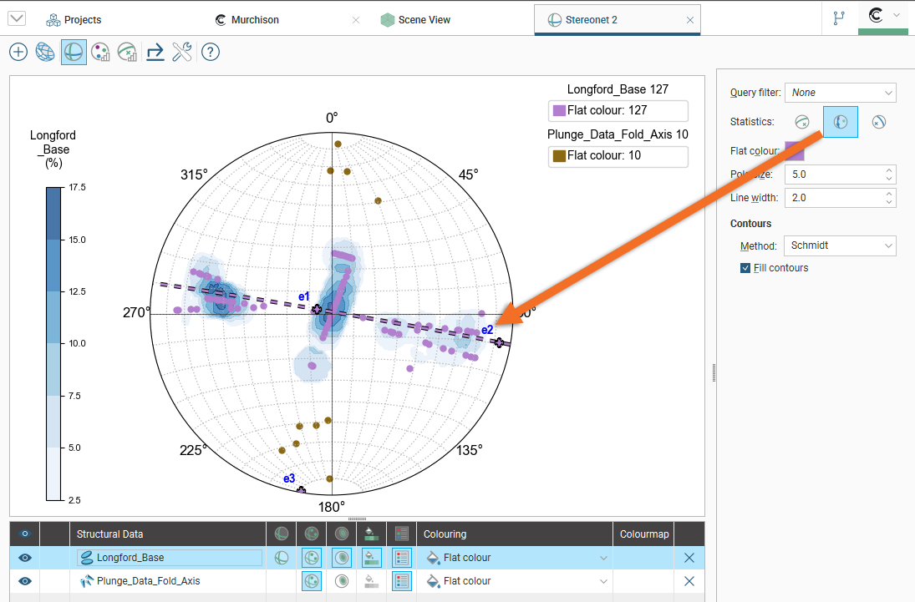915x602 pixels.
Task: Click the brown Flat colour: 10 legend swatch
Action: point(559,156)
